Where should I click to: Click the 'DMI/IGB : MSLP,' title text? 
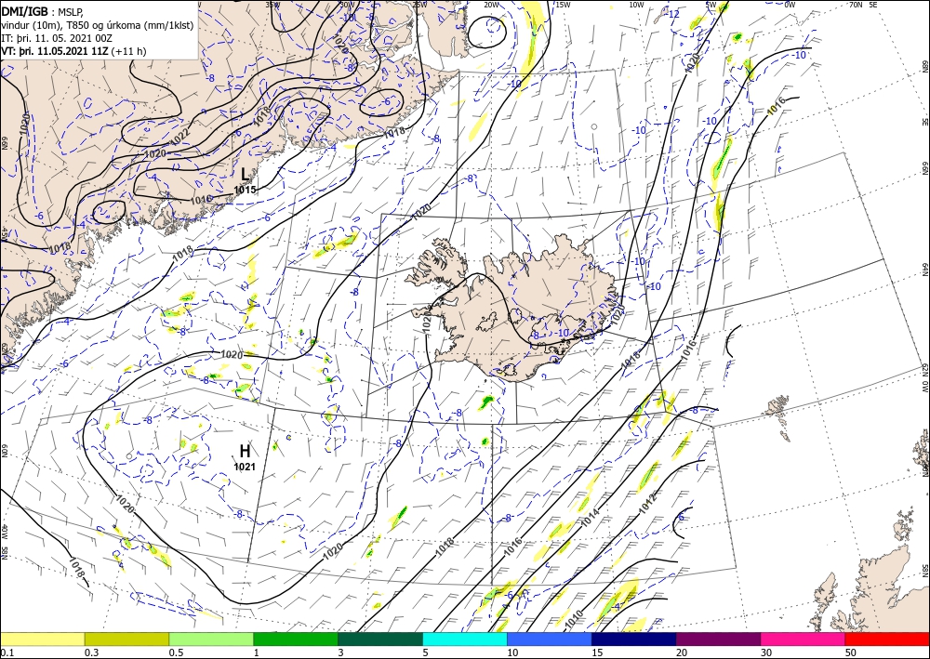(x=42, y=12)
